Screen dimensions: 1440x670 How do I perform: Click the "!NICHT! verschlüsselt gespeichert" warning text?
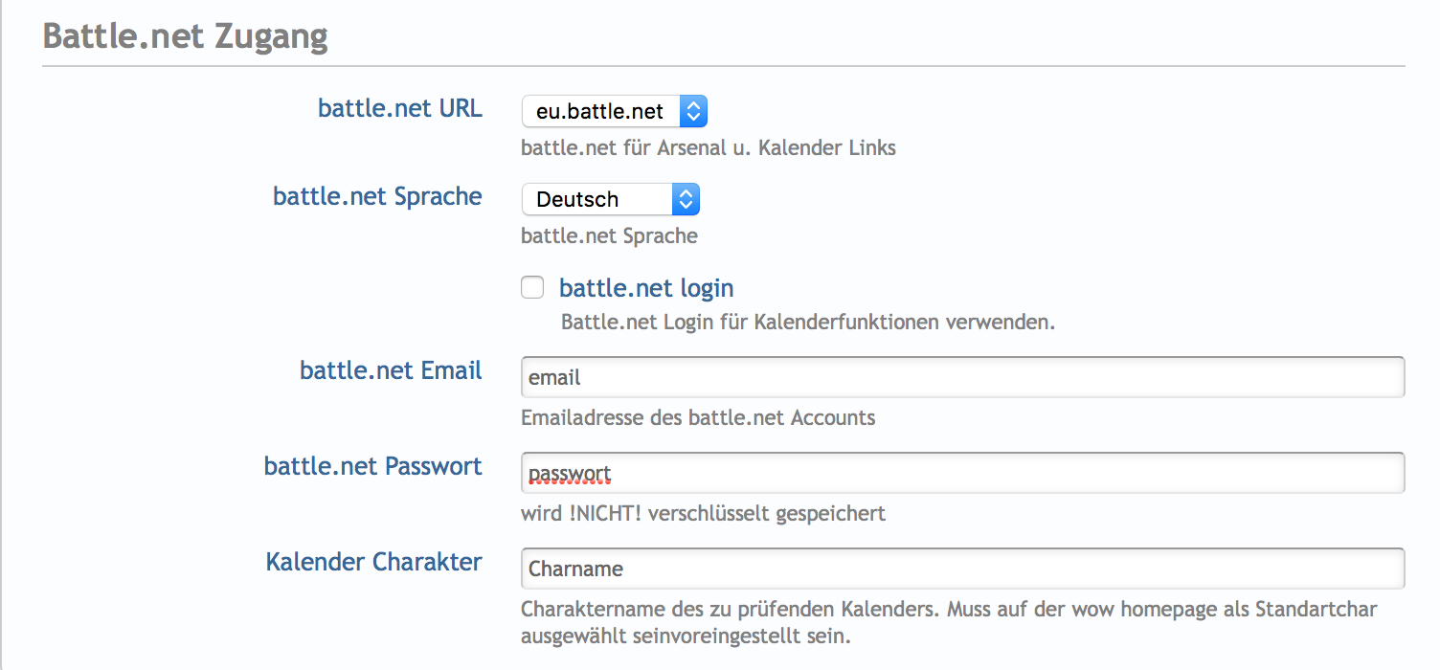[703, 513]
